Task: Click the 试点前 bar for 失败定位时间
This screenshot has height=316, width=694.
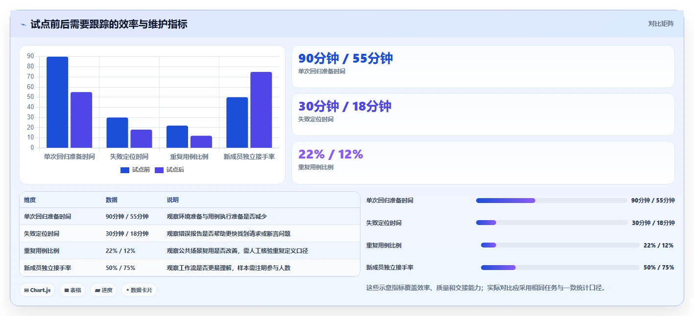Action: (117, 133)
